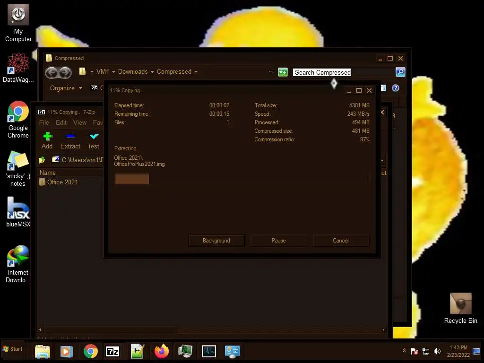Expand the Compressed breadcrumb dropdown arrow

click(x=196, y=72)
